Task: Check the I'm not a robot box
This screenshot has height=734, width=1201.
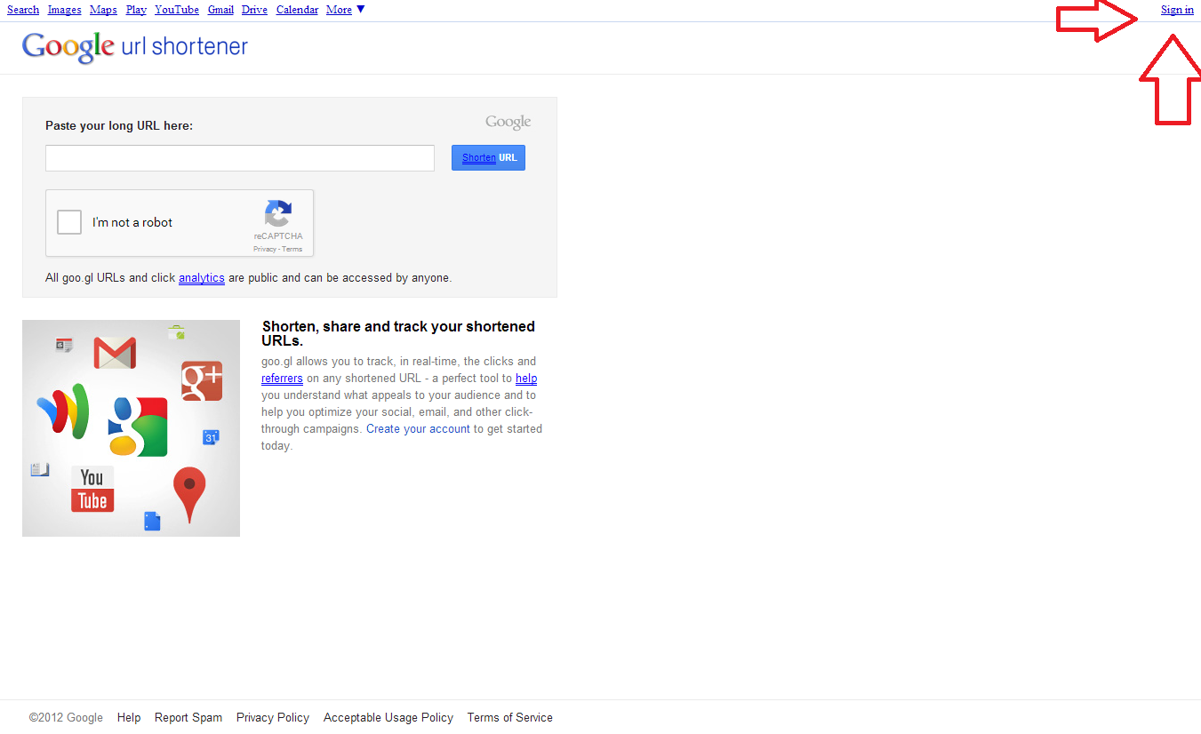Action: (x=69, y=222)
